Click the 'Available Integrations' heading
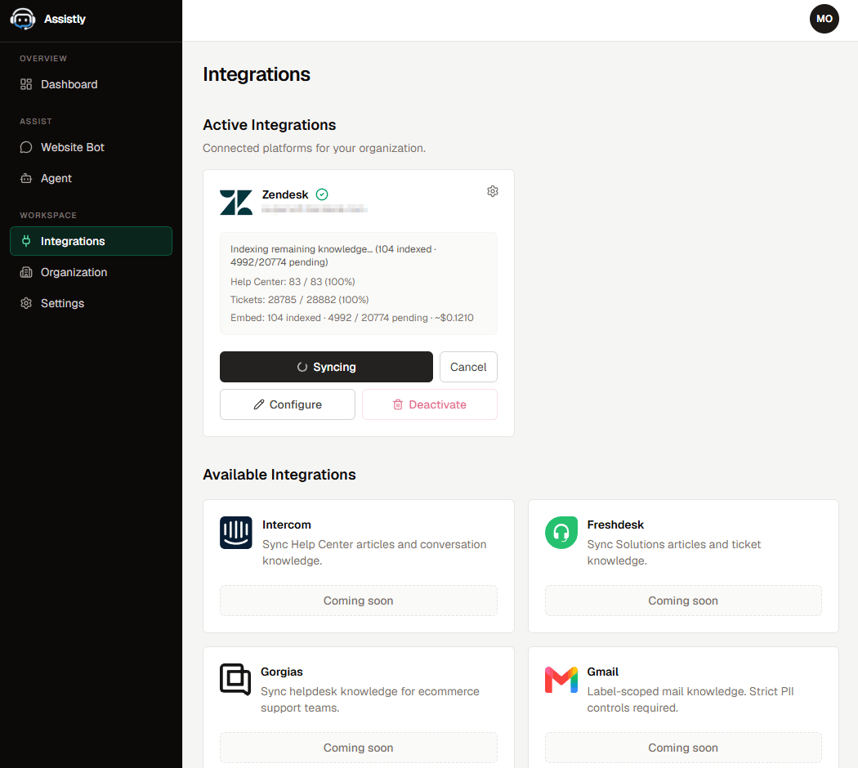Image resolution: width=858 pixels, height=768 pixels. tap(279, 474)
